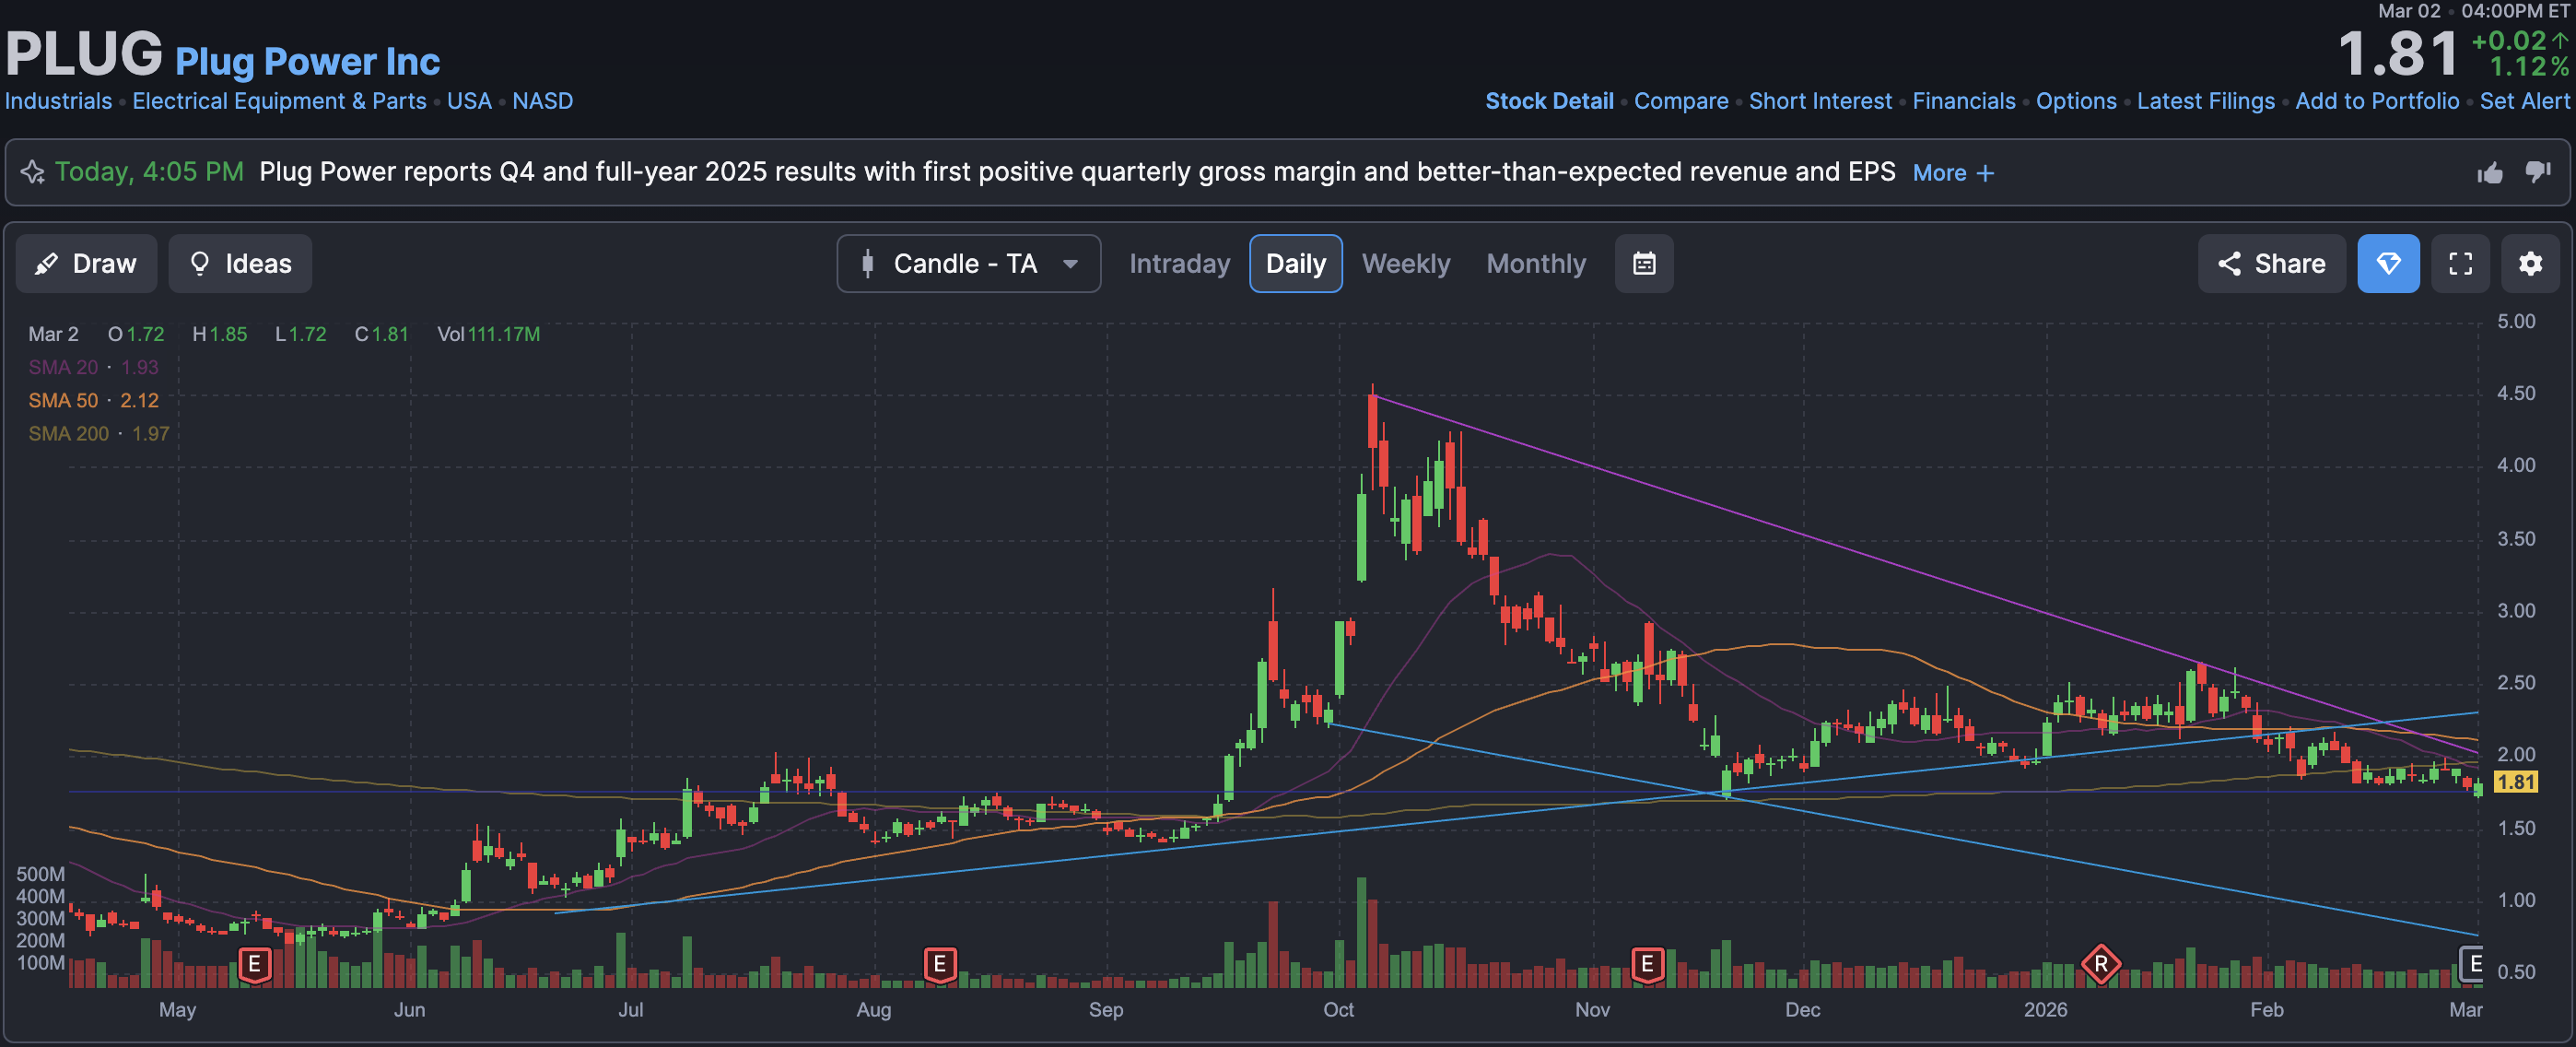
Task: Open the Ideas menu button
Action: (x=240, y=264)
